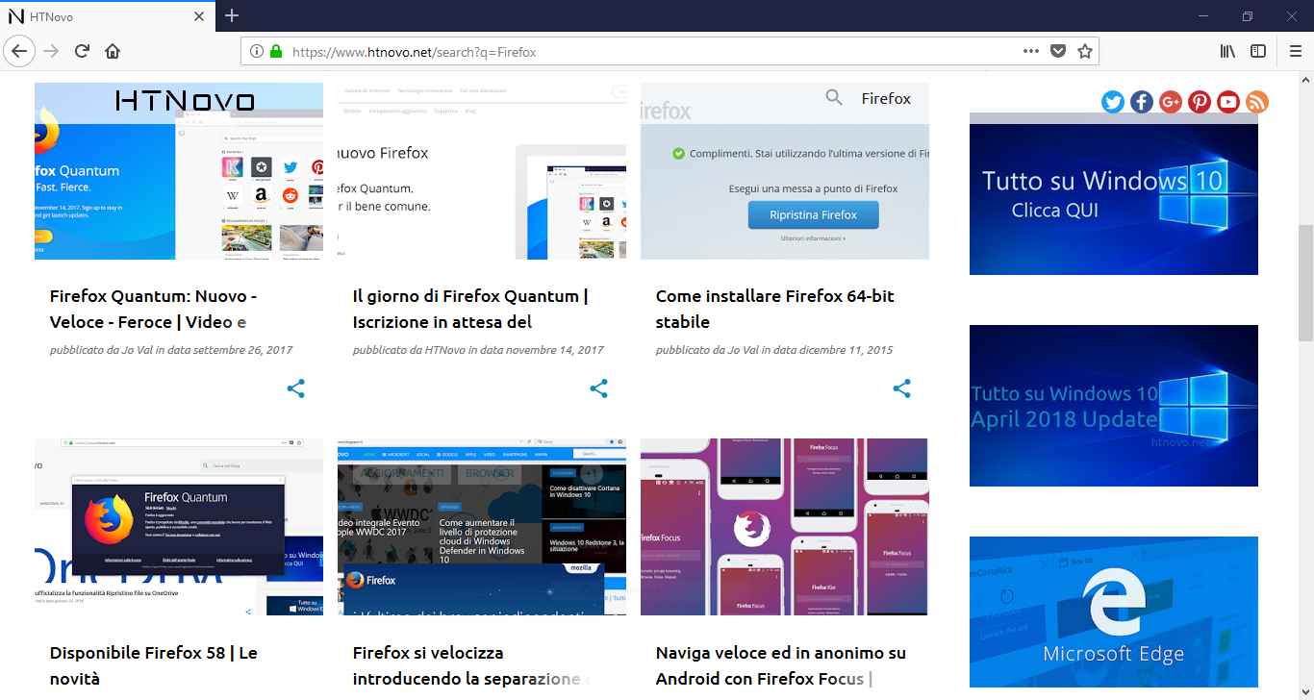
Task: Click the page vertical scrollbar thumb
Action: click(1305, 283)
